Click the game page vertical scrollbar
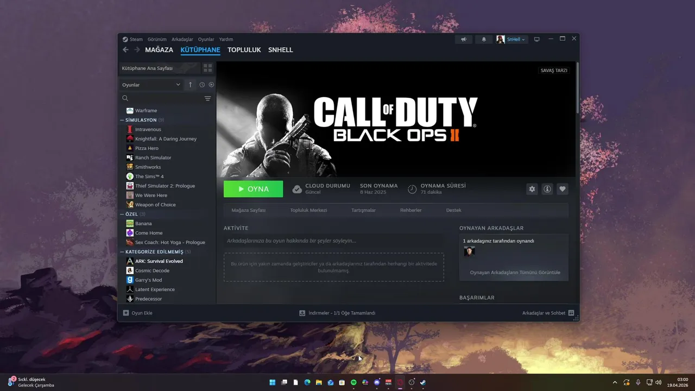 577,87
